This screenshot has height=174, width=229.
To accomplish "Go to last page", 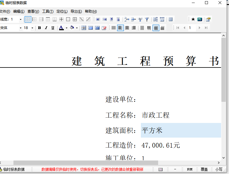I will (206, 28).
